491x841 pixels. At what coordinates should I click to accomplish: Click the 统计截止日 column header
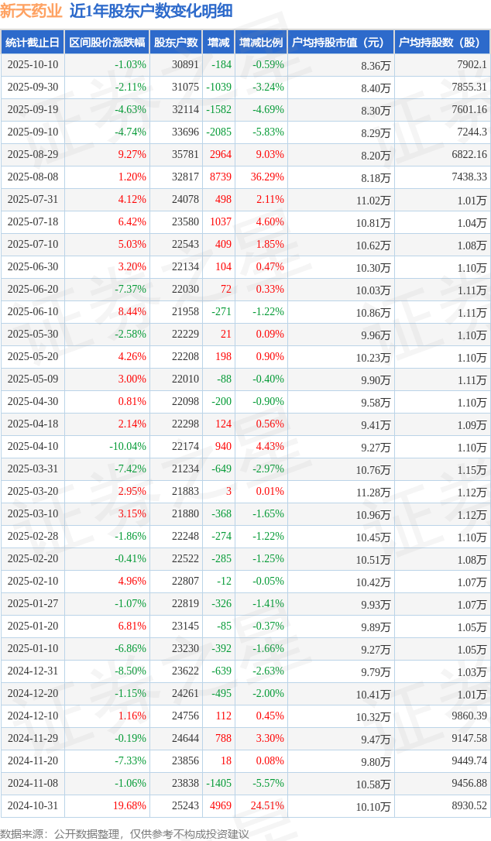tap(32, 43)
